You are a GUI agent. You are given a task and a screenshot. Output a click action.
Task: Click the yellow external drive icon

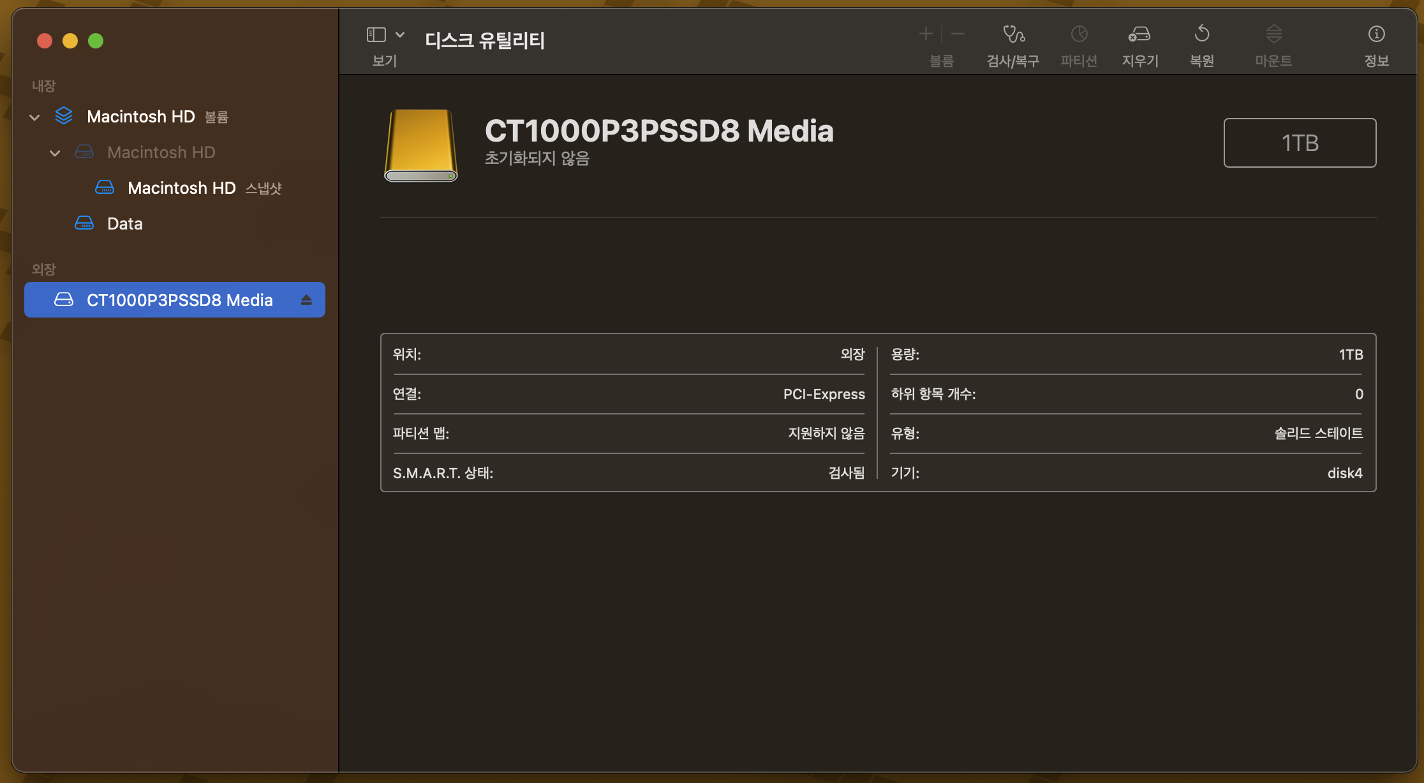pyautogui.click(x=421, y=145)
